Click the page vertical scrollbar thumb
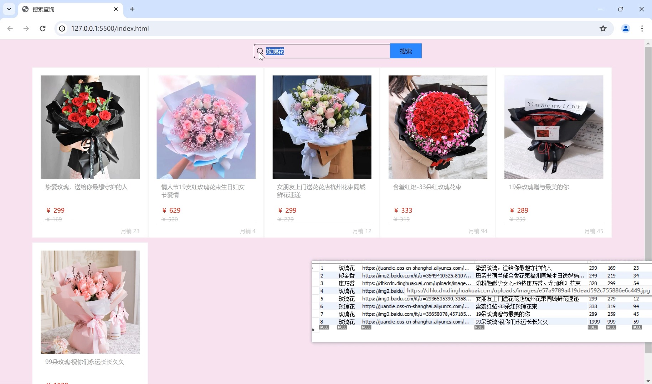652x384 pixels. pos(648,199)
